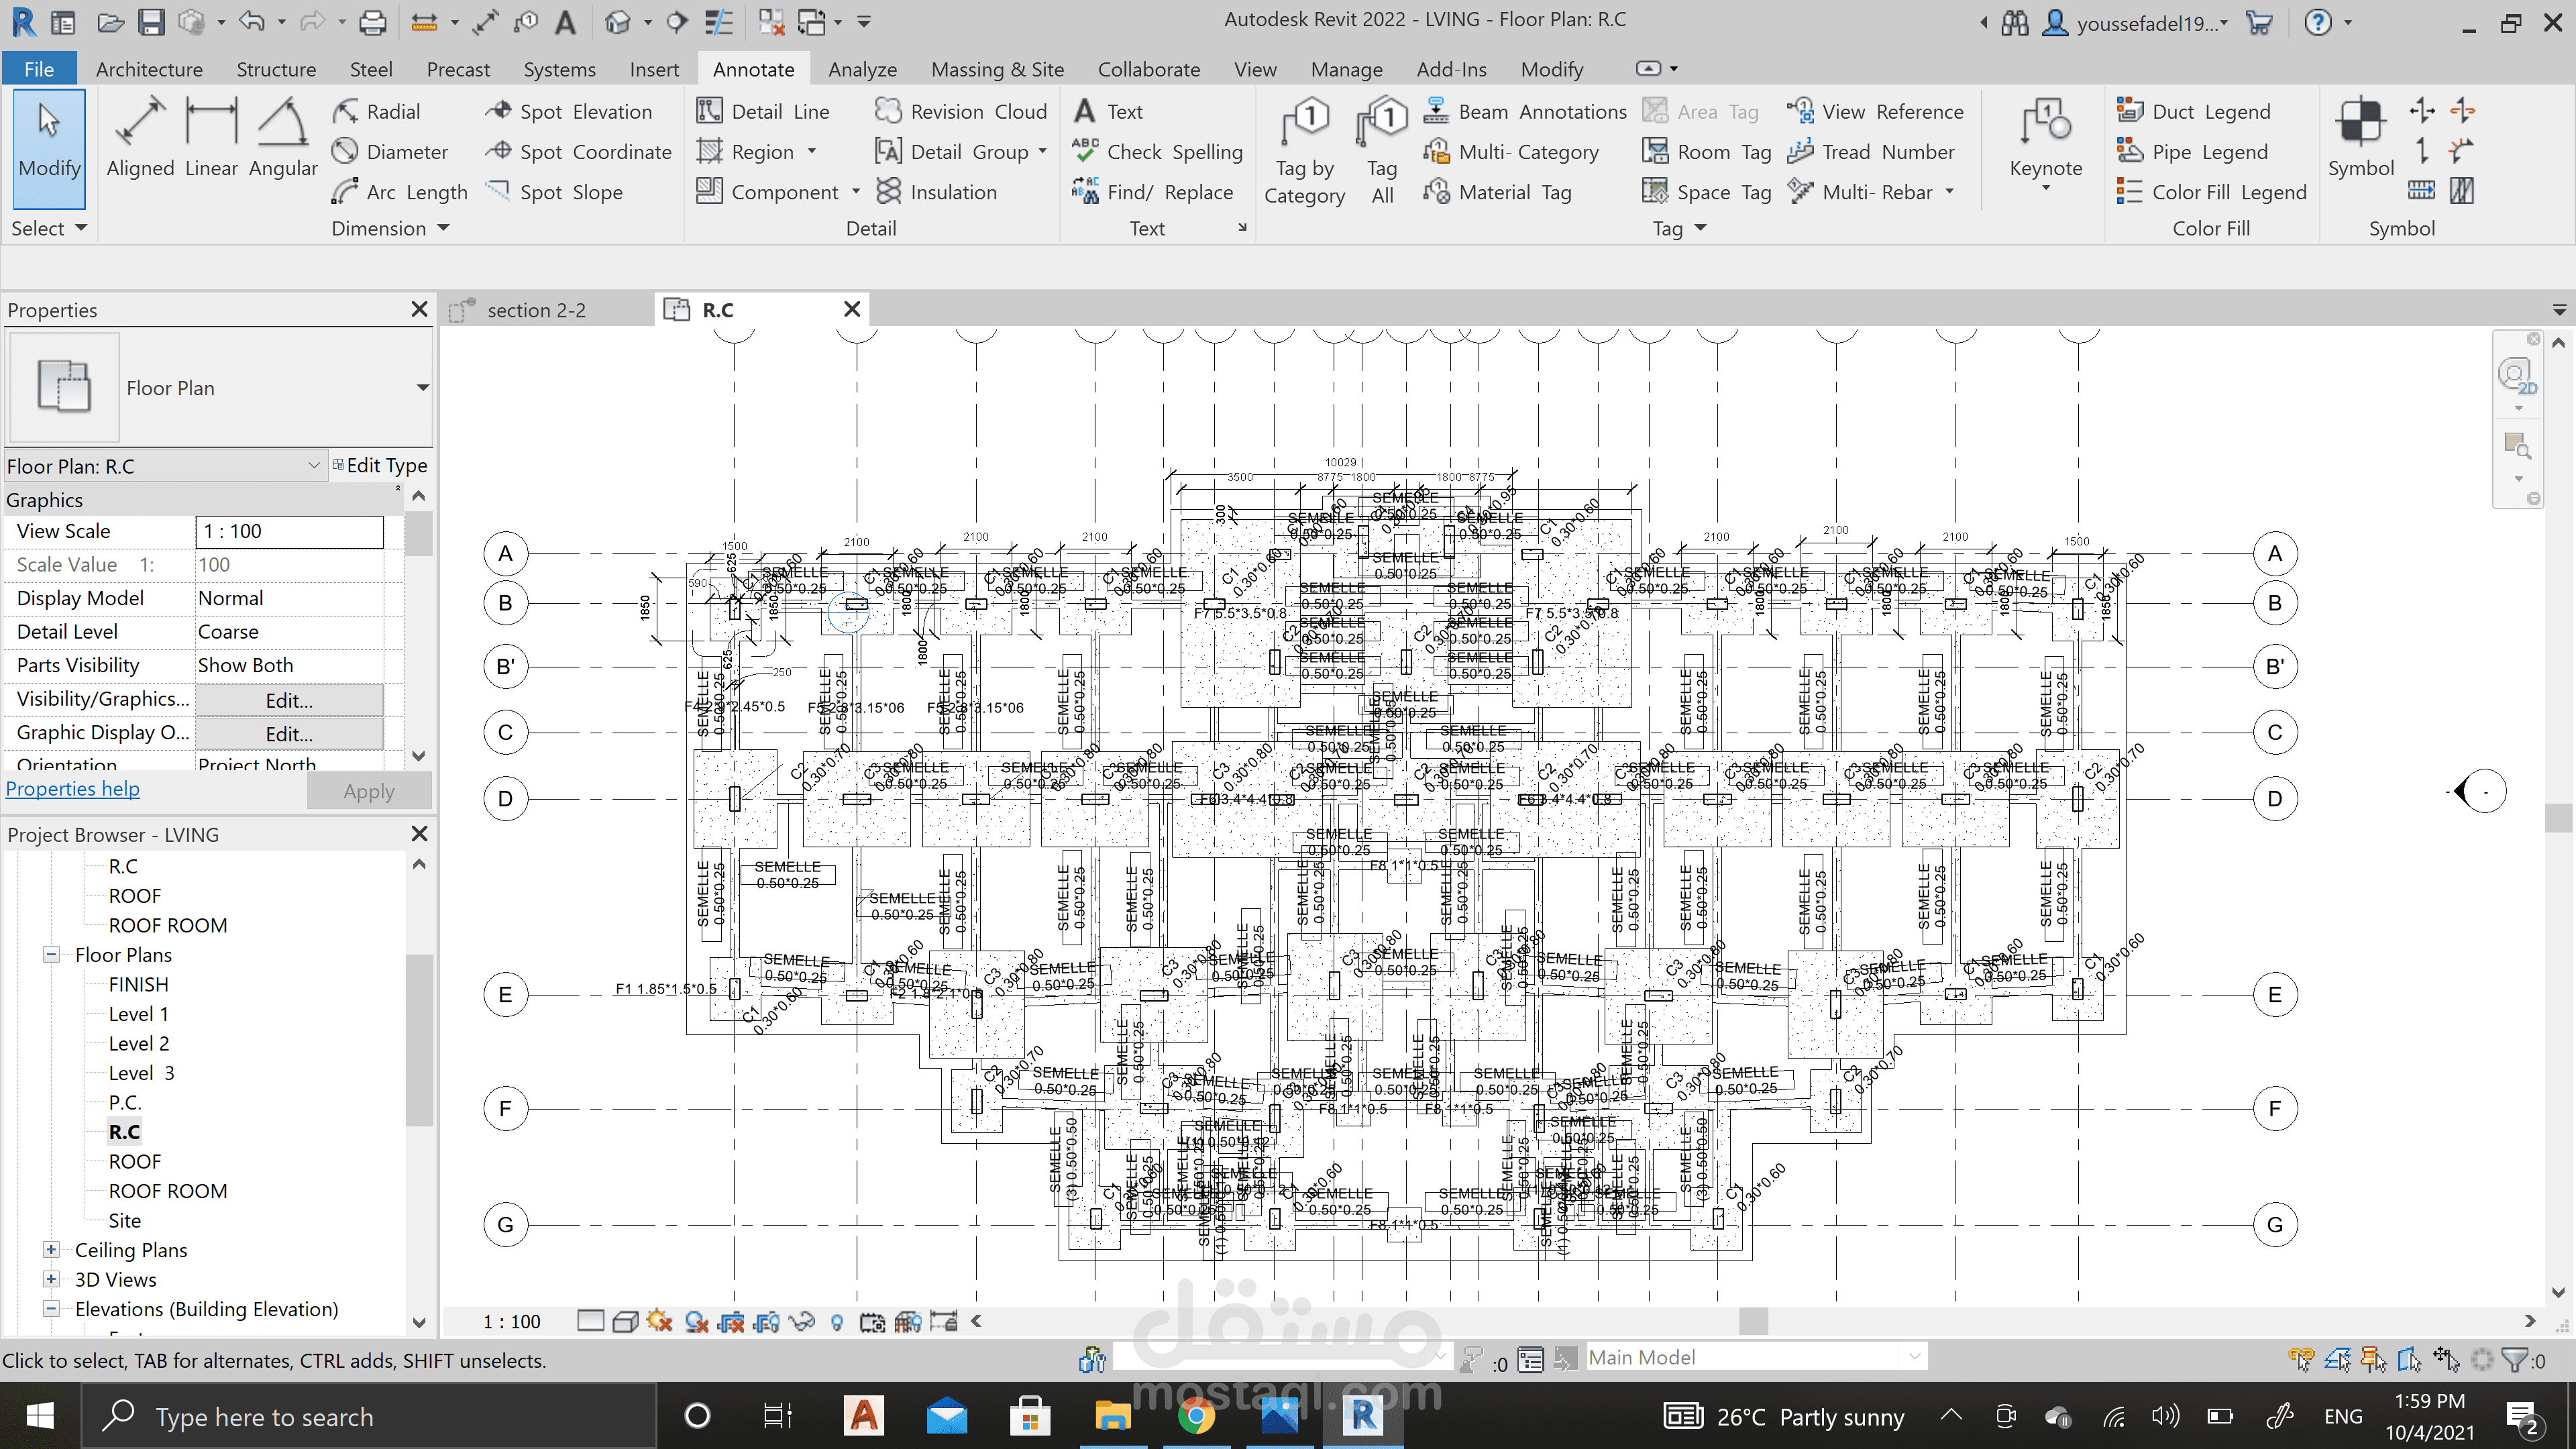Click the View Scale input field
The image size is (2576, 1449).
(x=289, y=531)
